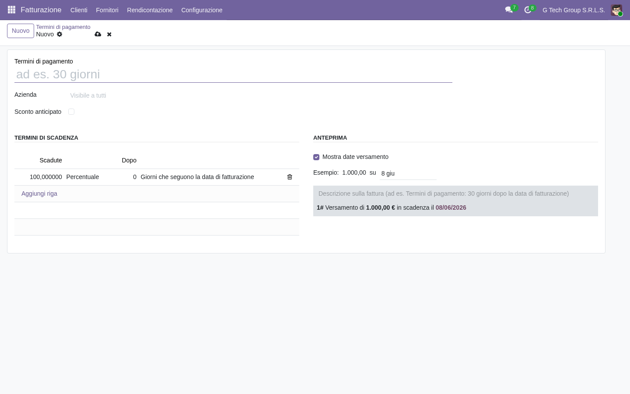This screenshot has width=630, height=394.
Task: Edit the invoice description note field
Action: [455, 193]
